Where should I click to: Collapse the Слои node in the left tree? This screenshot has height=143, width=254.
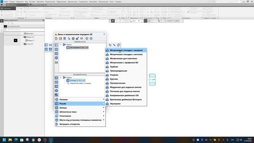[x=23, y=44]
